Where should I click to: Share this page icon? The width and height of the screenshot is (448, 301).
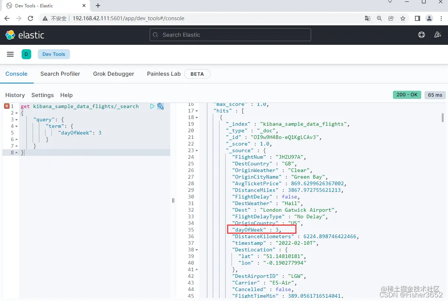[x=391, y=18]
